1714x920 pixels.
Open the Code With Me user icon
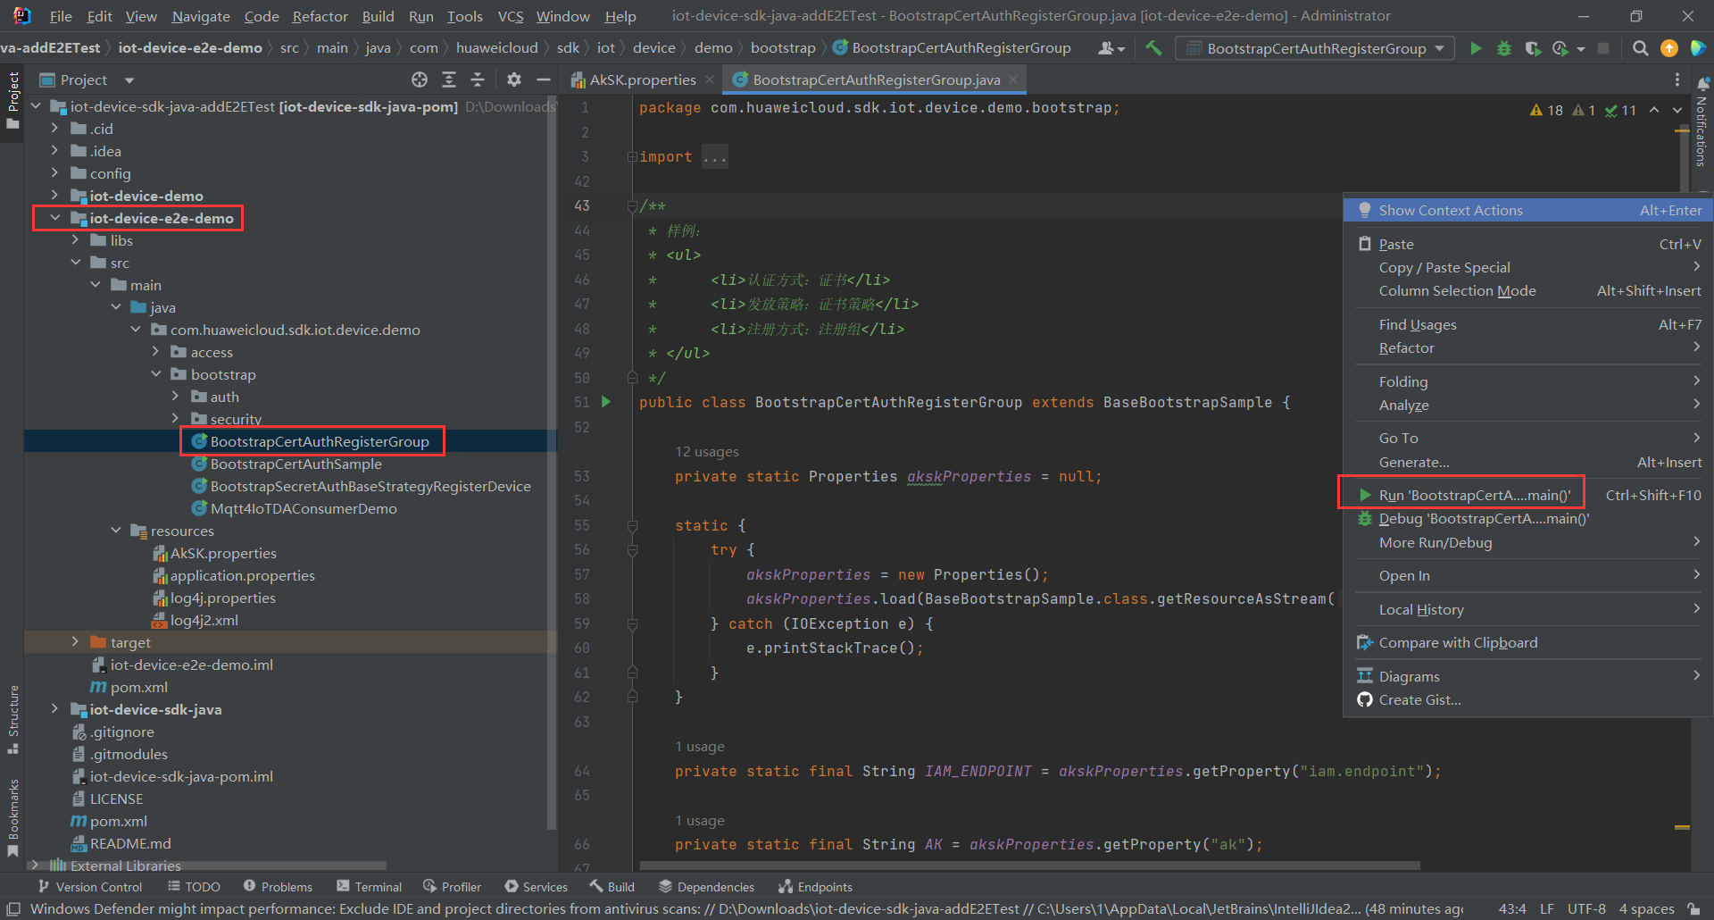tap(1111, 48)
